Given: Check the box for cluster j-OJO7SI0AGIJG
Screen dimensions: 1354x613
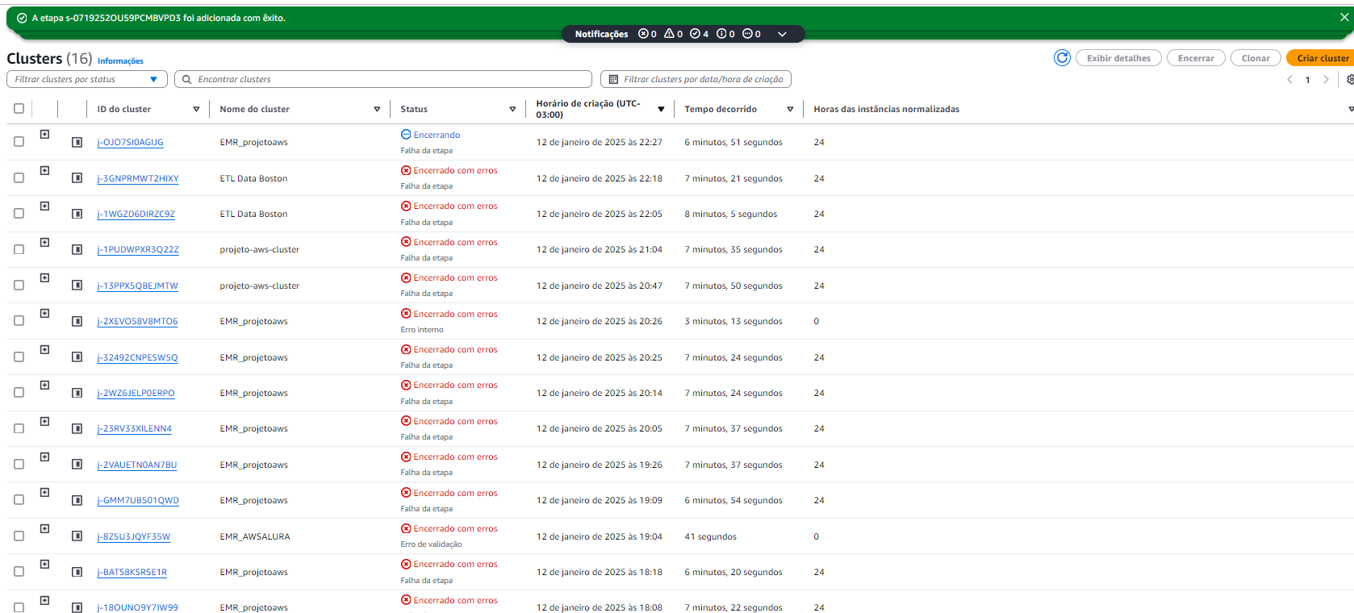Looking at the screenshot, I should [x=19, y=141].
